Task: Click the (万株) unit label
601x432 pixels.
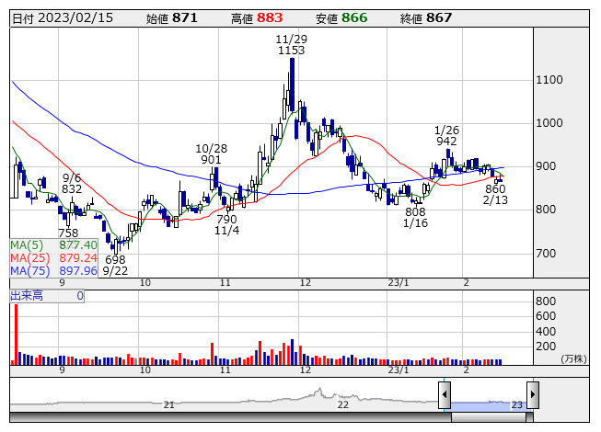Action: coord(573,358)
